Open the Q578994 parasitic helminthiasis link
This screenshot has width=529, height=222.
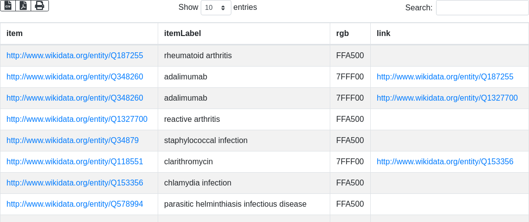point(75,204)
